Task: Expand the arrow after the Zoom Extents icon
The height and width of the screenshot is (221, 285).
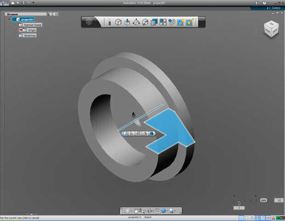Action: click(x=131, y=211)
